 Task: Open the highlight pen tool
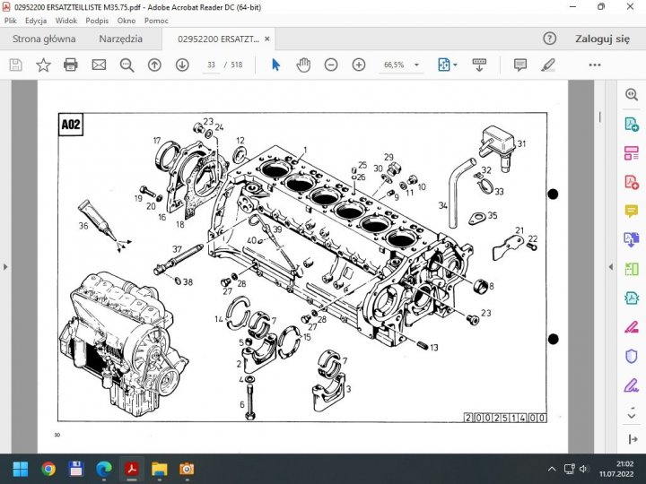548,65
